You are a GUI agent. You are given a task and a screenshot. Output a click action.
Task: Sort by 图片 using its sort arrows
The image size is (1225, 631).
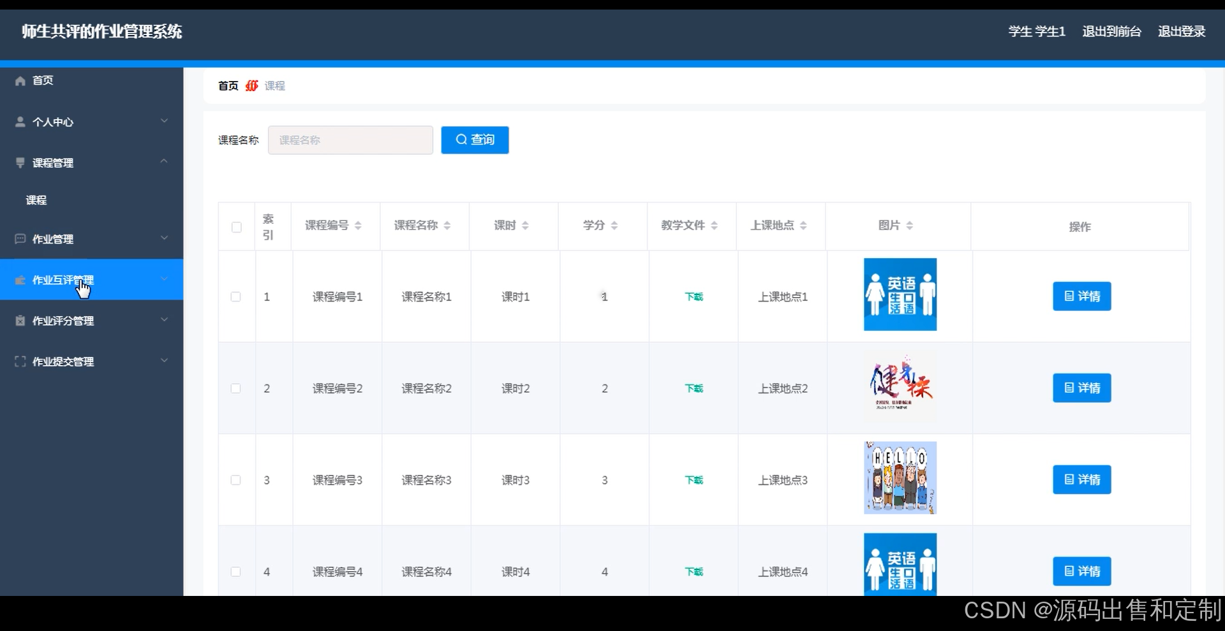910,225
